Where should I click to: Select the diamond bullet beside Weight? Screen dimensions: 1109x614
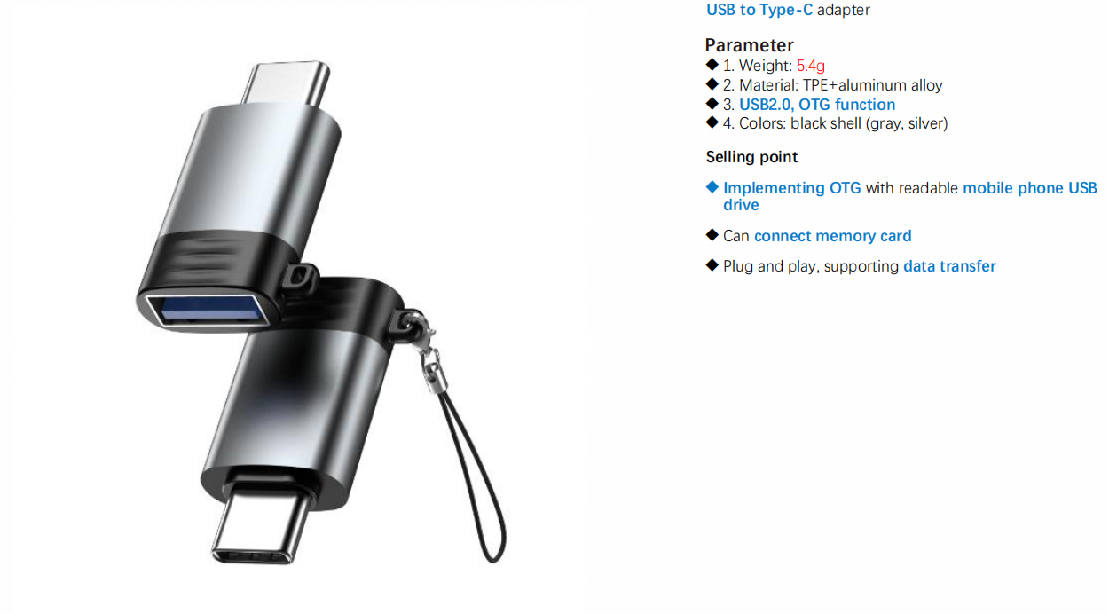point(712,65)
